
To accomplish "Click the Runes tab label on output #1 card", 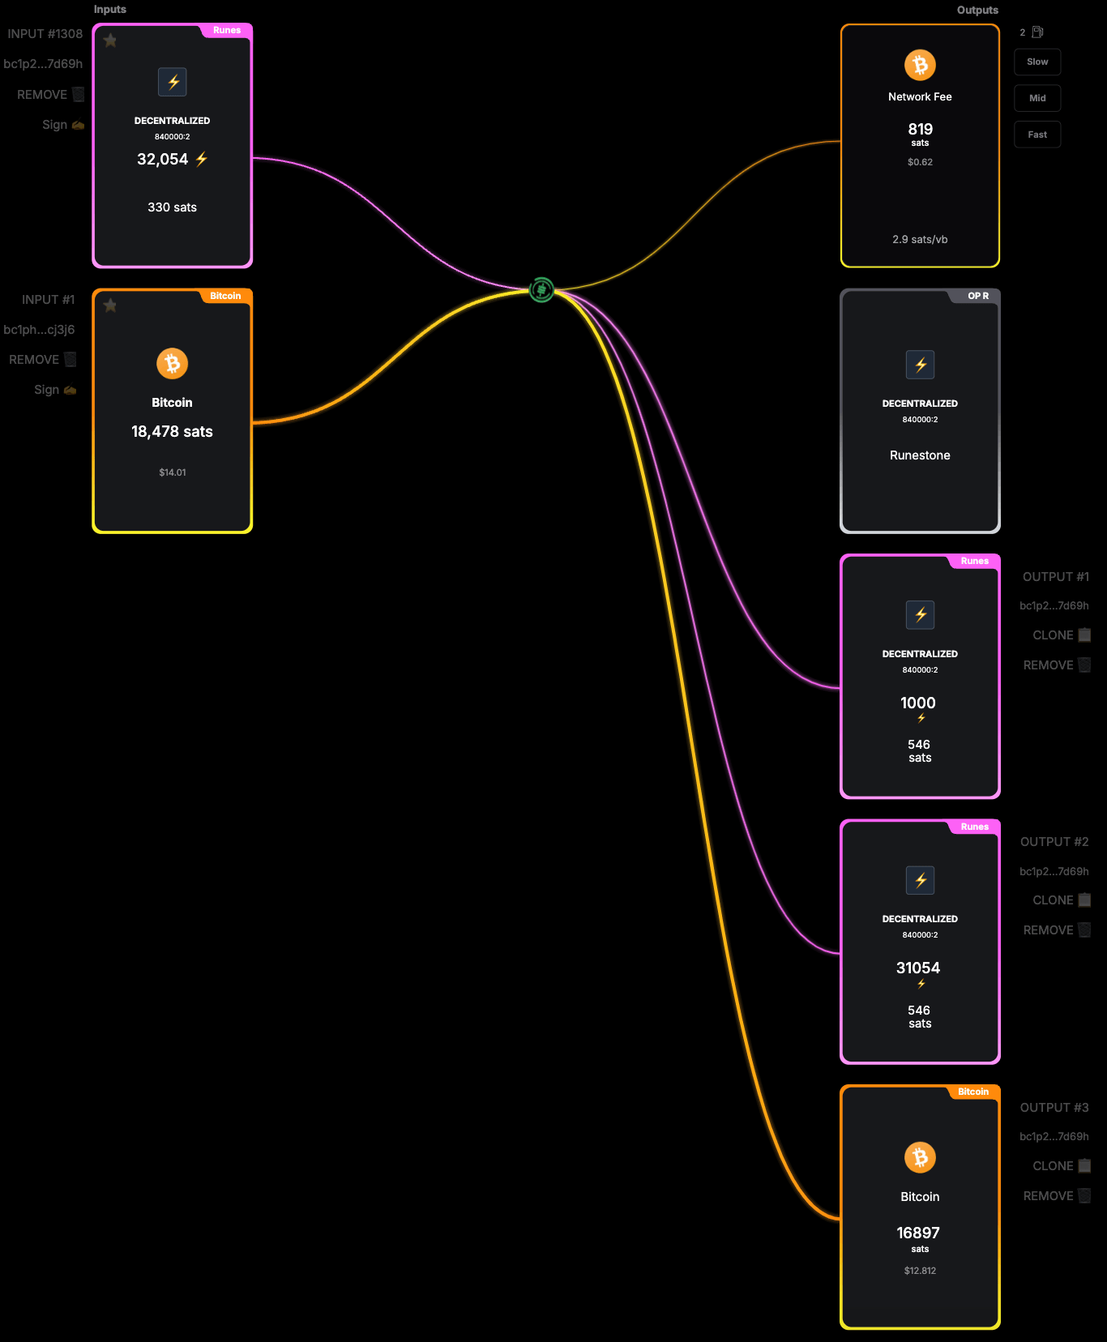I will [975, 561].
